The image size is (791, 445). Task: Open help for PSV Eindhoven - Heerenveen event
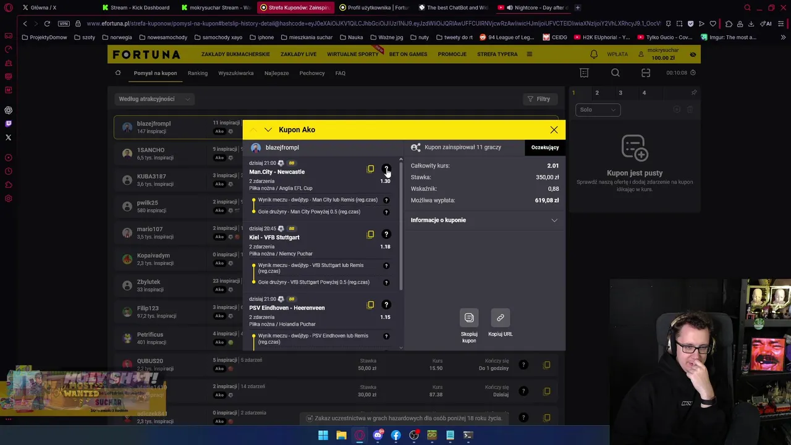tap(386, 305)
